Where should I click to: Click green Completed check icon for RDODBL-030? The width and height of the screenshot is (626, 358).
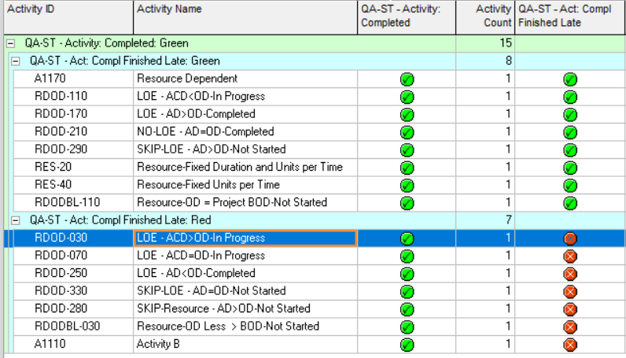[x=407, y=327]
